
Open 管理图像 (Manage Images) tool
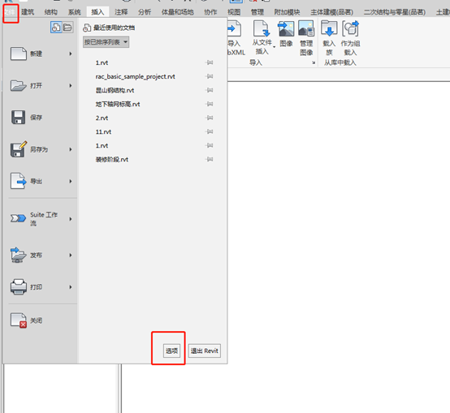[306, 38]
